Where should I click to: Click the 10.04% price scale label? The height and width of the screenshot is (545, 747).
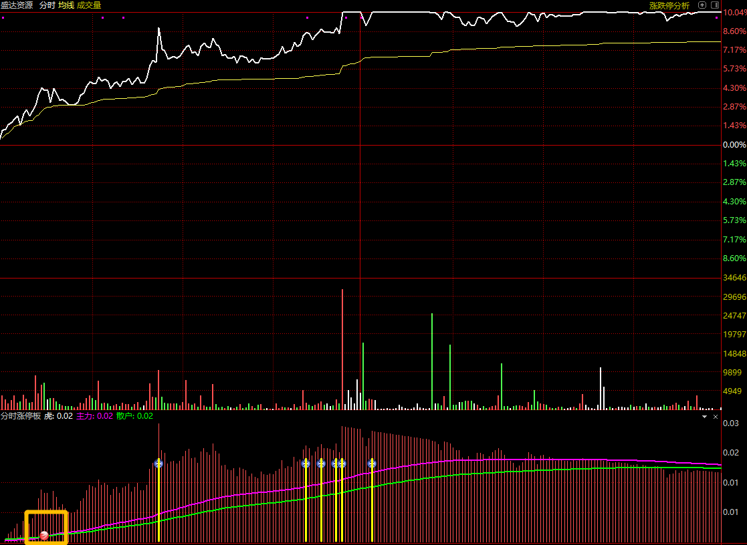(x=734, y=13)
